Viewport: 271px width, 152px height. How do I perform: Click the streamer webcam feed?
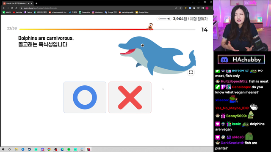coord(242,25)
